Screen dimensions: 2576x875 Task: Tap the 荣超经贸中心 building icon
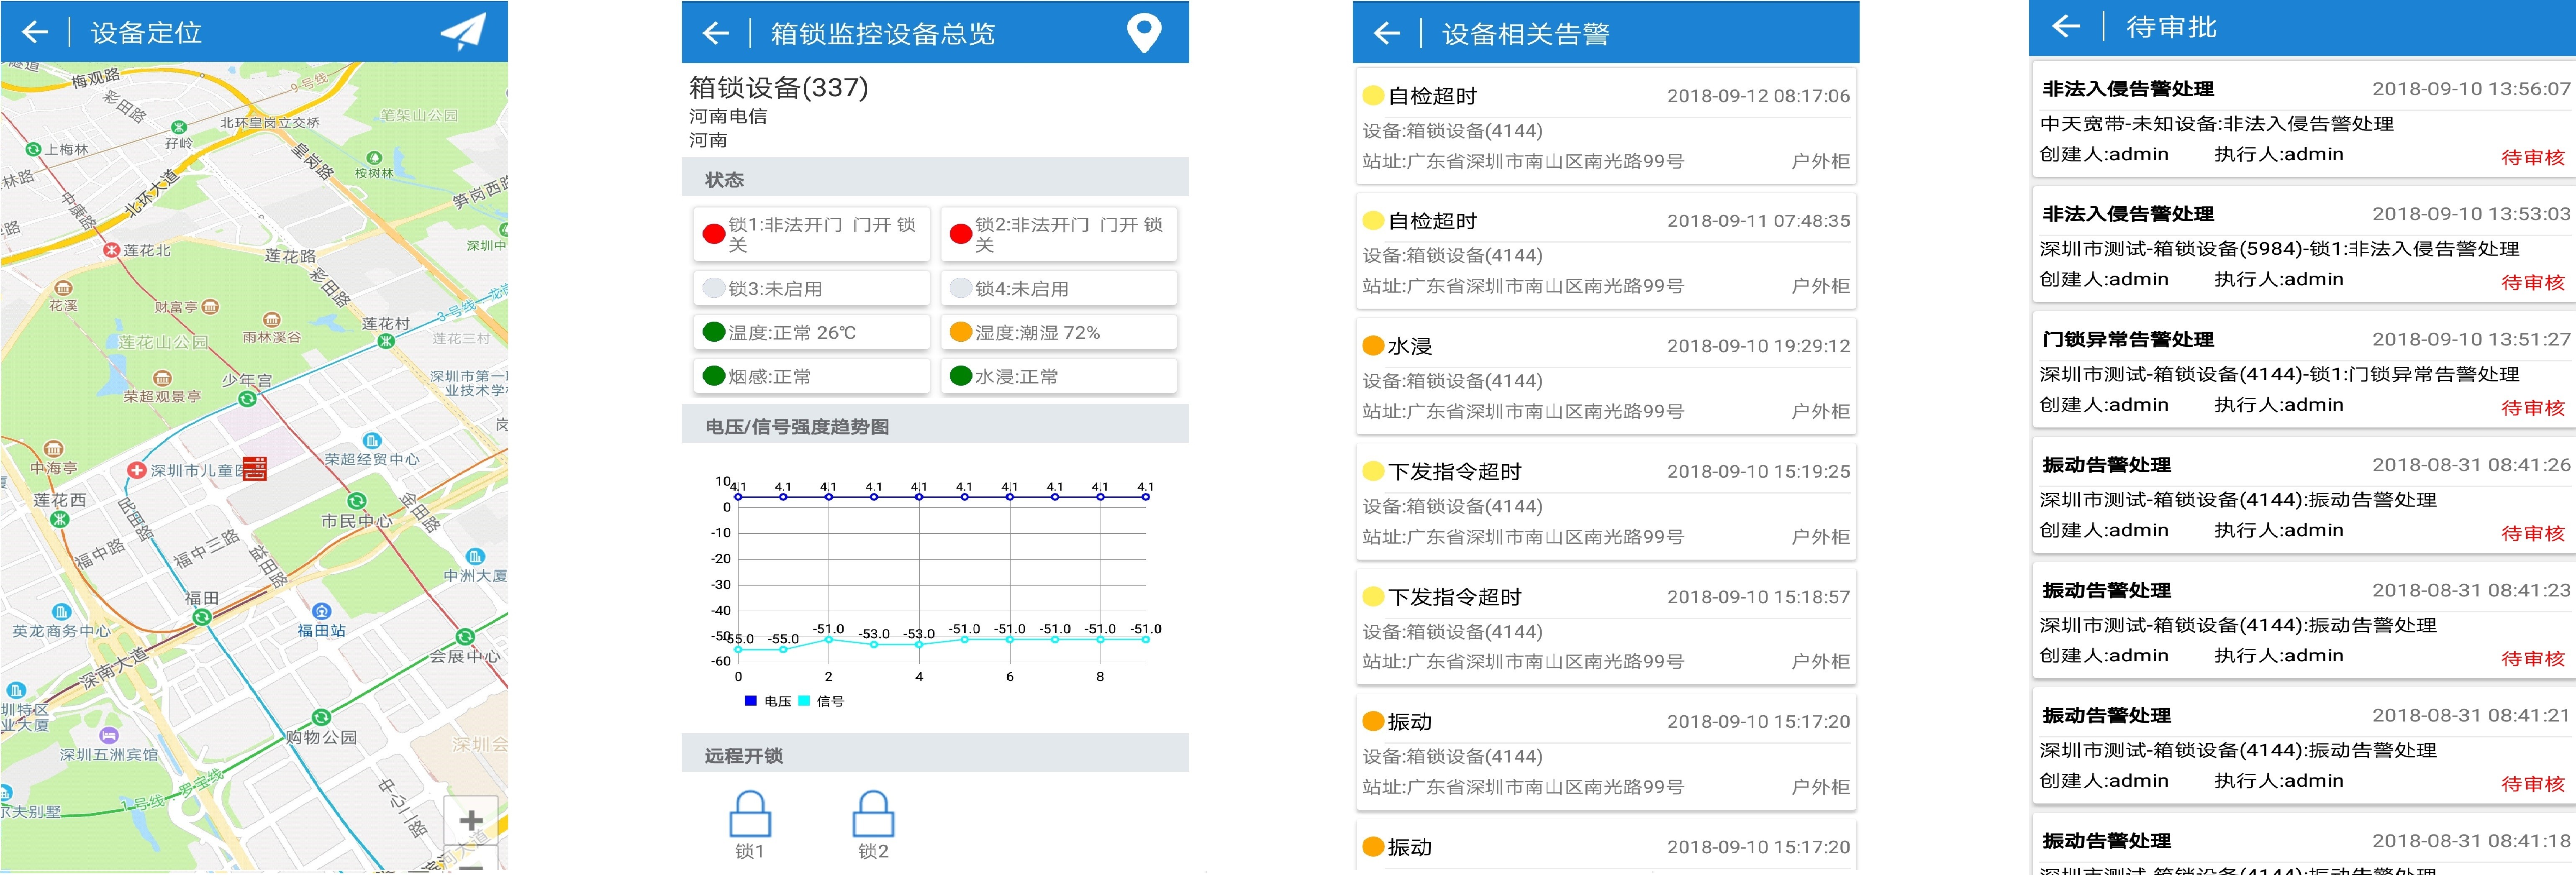372,441
